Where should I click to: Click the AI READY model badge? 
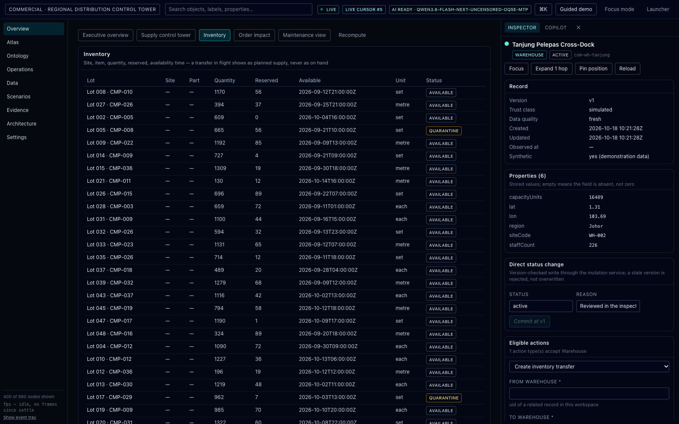pyautogui.click(x=460, y=9)
